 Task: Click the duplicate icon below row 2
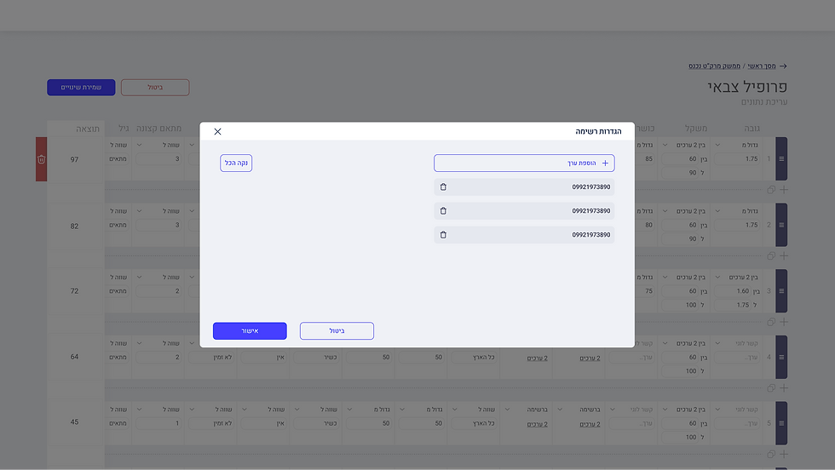click(770, 255)
